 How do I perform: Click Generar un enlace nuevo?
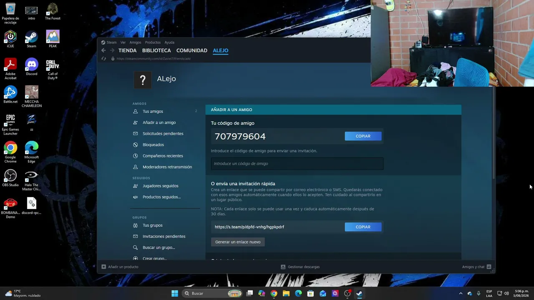coord(238,242)
